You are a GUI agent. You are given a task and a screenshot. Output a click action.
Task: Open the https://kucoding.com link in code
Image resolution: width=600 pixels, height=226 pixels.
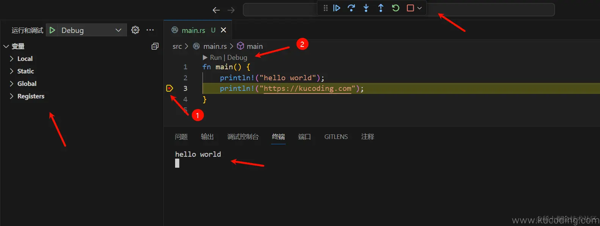tap(307, 89)
